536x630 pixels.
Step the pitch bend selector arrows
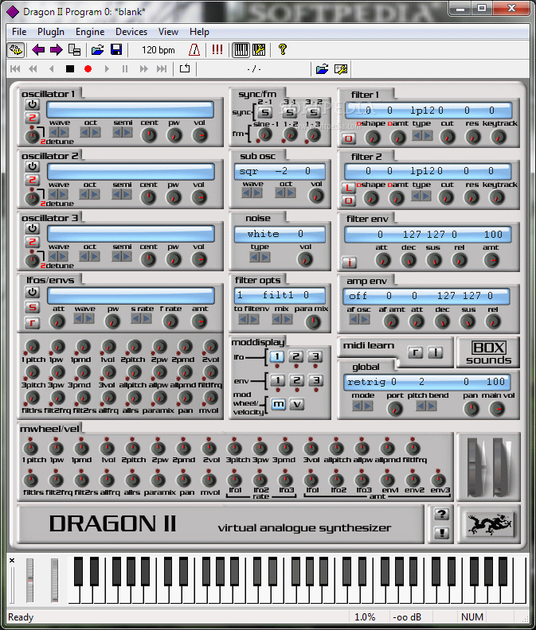pos(427,406)
